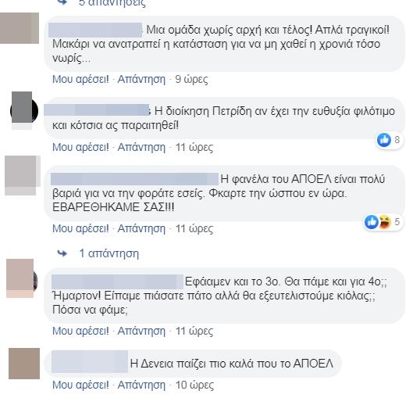Image resolution: width=420 pixels, height=398 pixels.
Task: Like the 'Η Δενεια παίζει' comment
Action: [80, 385]
